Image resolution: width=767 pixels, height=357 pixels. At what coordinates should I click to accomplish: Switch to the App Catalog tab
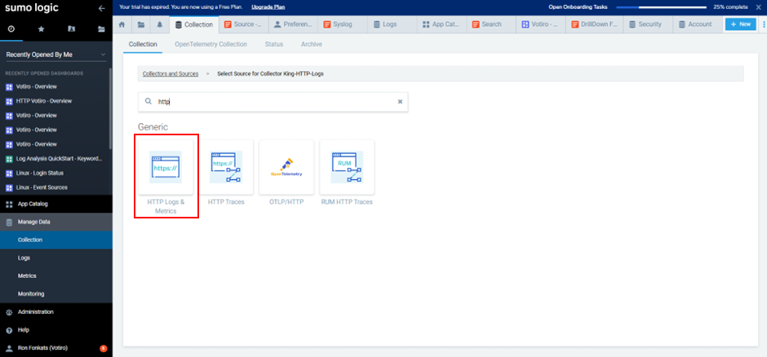[x=441, y=24]
